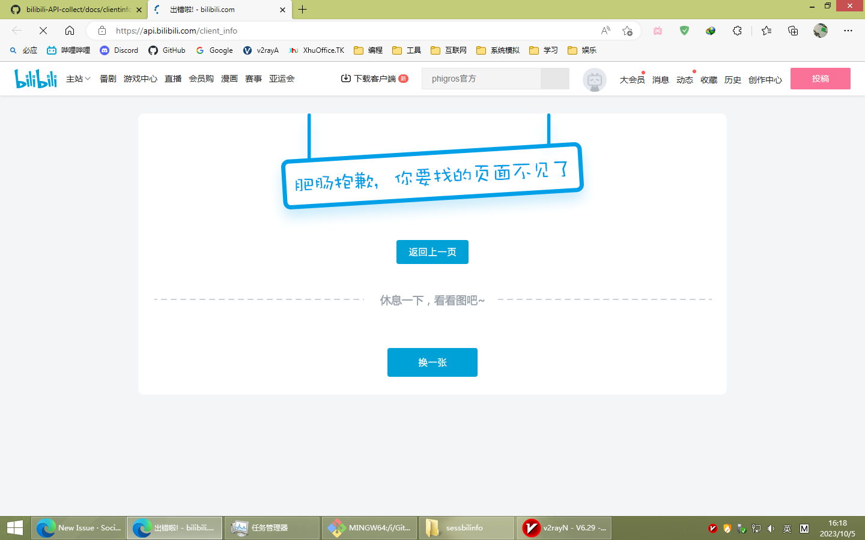The image size is (865, 540).
Task: Open the Read aloud icon in address bar
Action: pyautogui.click(x=605, y=30)
